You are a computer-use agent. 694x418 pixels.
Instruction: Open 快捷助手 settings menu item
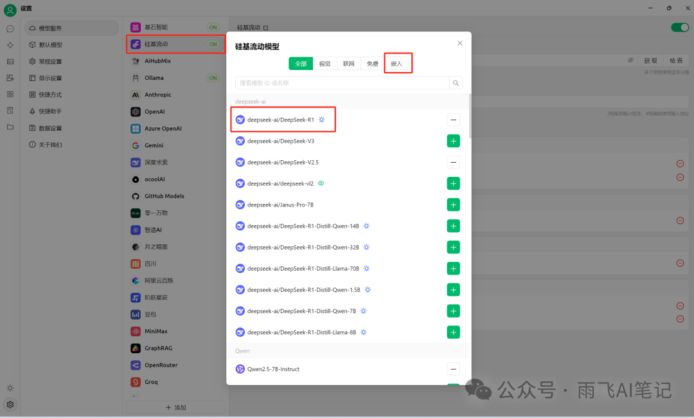click(x=72, y=111)
